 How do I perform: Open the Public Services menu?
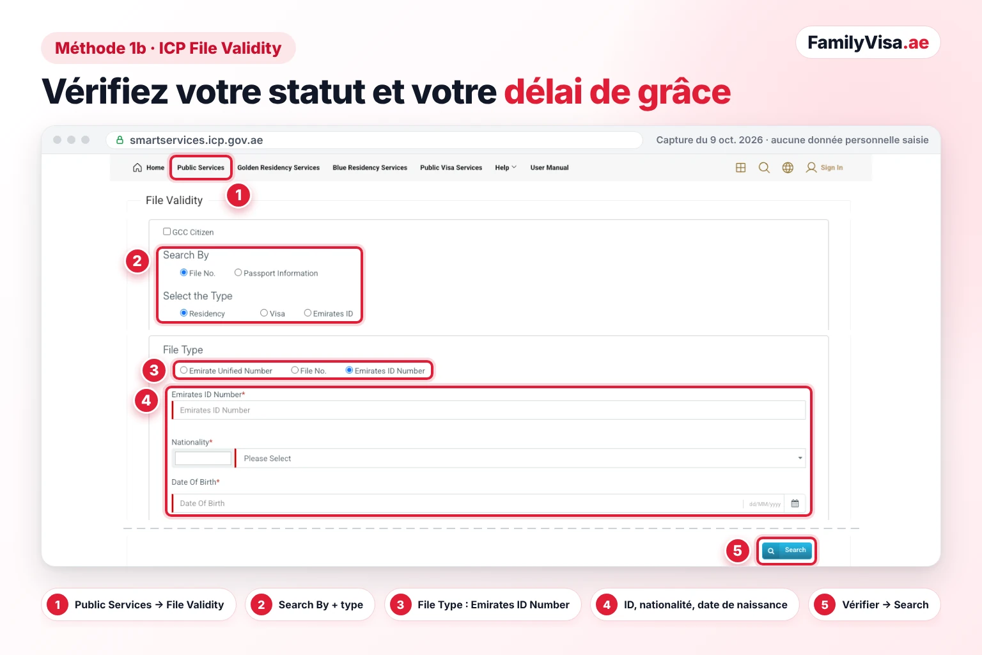pos(201,168)
